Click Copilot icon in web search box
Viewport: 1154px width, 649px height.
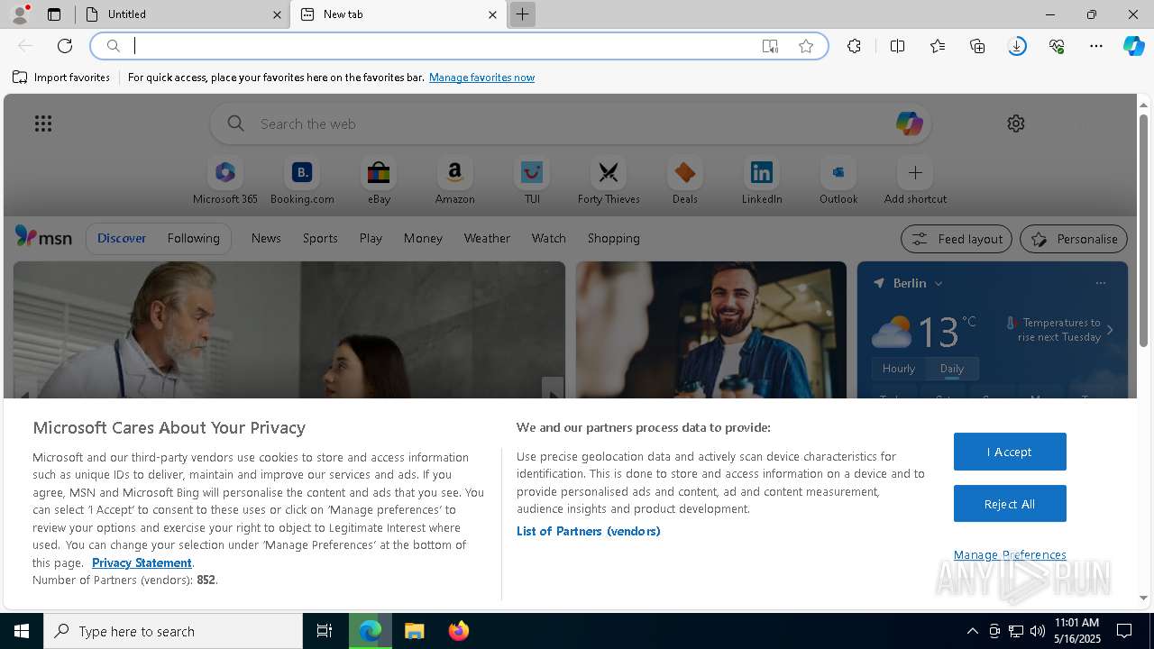909,123
